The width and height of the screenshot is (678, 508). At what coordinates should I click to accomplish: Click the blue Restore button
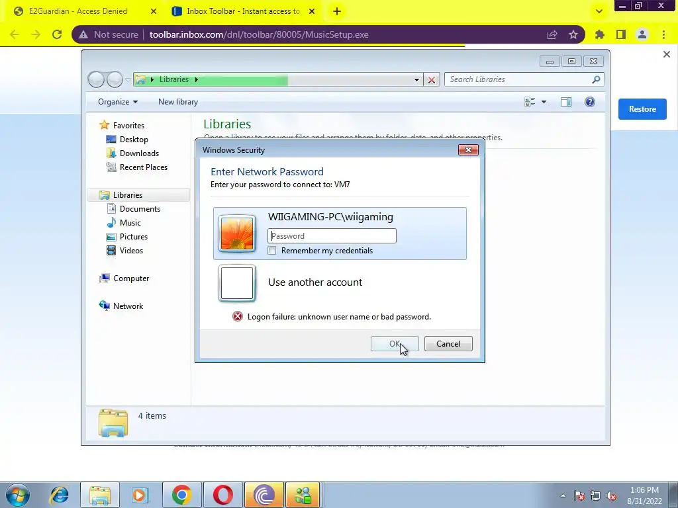click(642, 109)
